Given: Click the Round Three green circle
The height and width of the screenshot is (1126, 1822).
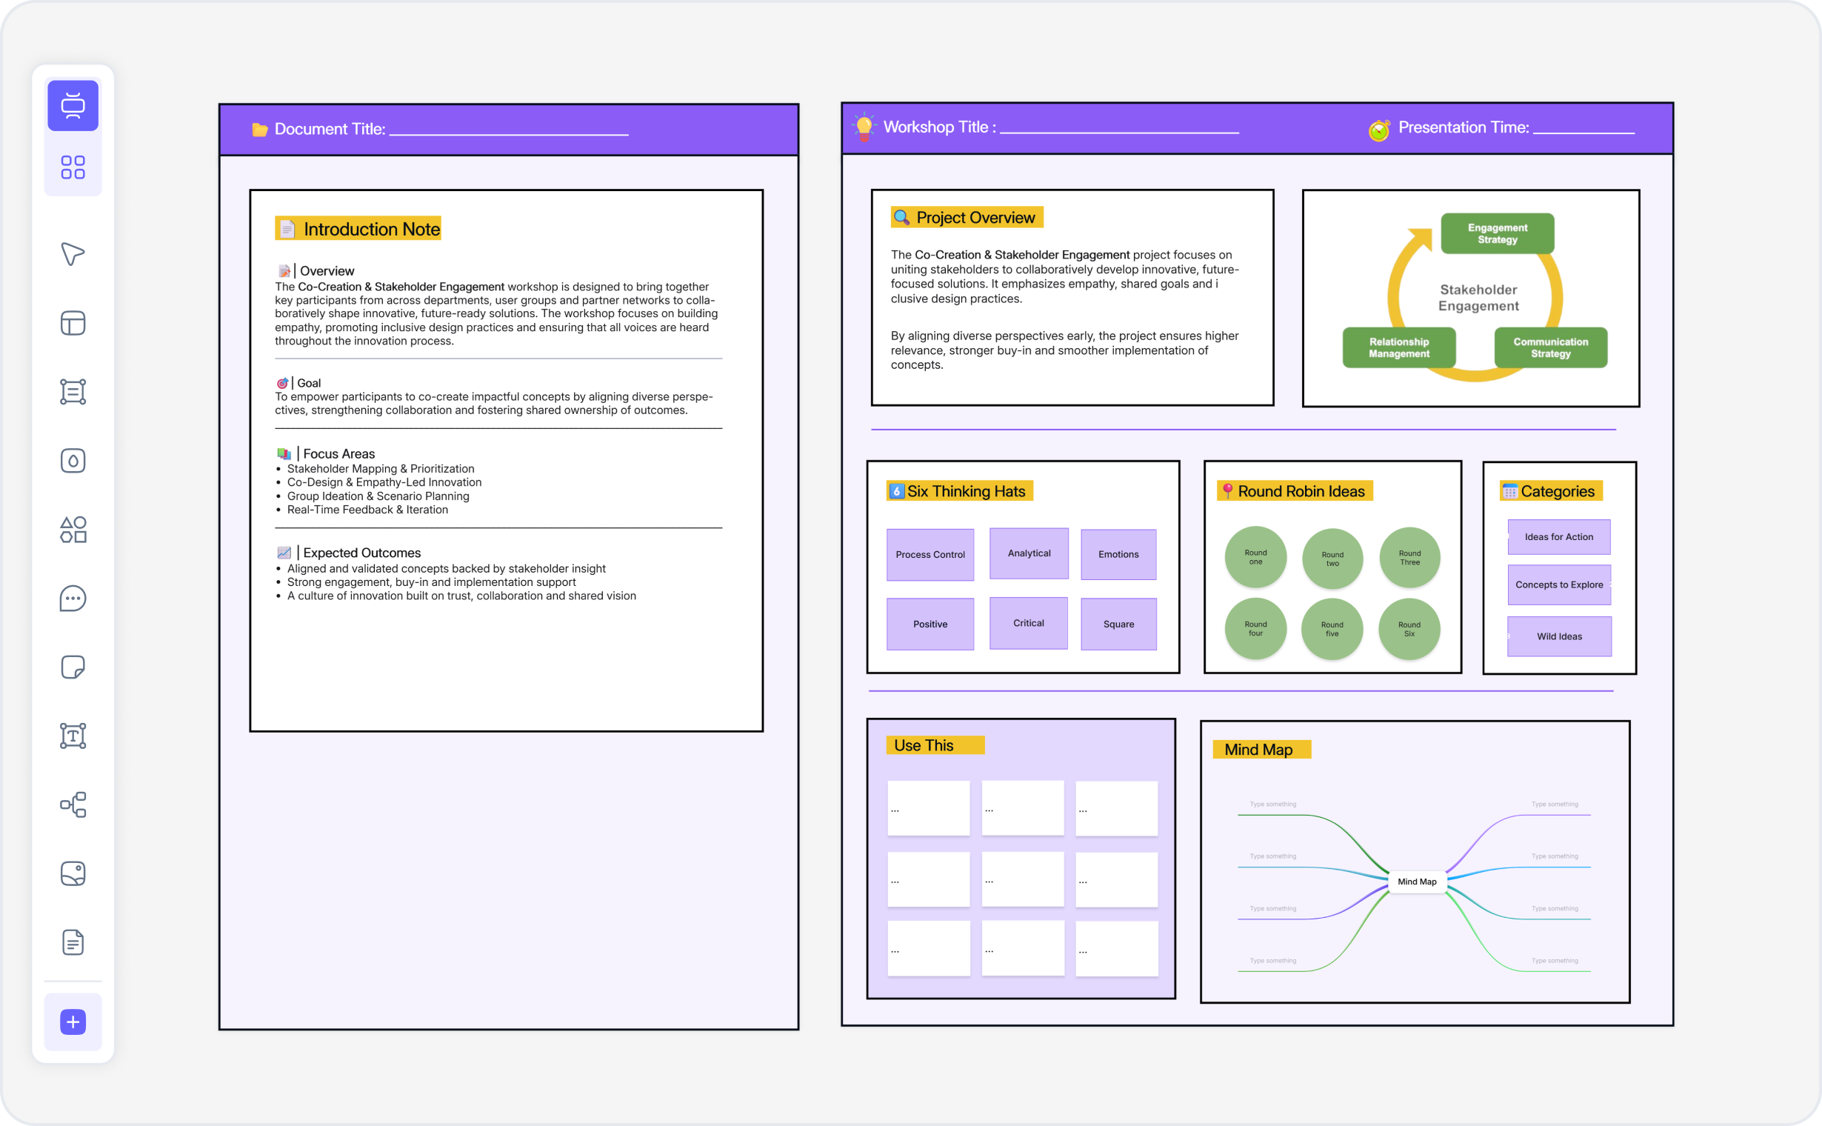Looking at the screenshot, I should (x=1409, y=558).
